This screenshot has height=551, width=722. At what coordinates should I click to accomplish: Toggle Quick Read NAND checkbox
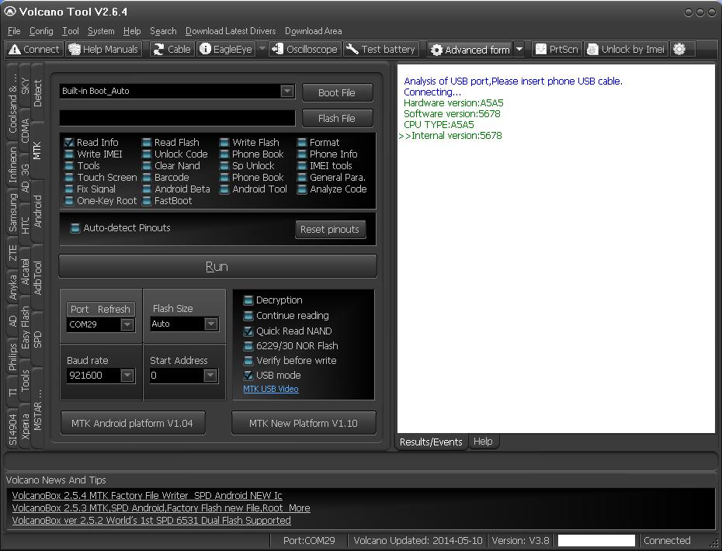click(x=248, y=331)
